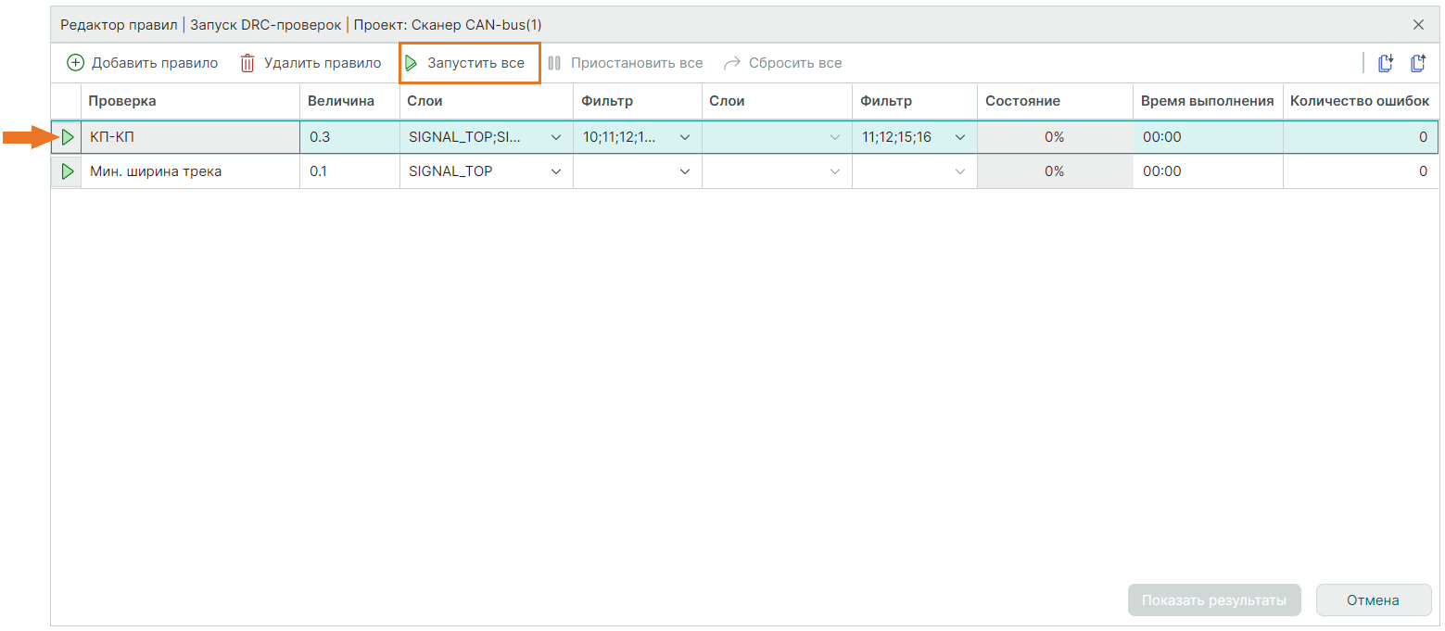Click the Delete rule trash icon

(x=247, y=64)
